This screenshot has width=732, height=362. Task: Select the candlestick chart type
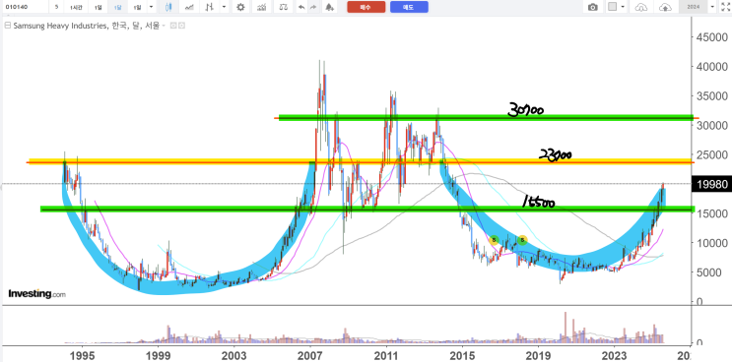[x=168, y=7]
